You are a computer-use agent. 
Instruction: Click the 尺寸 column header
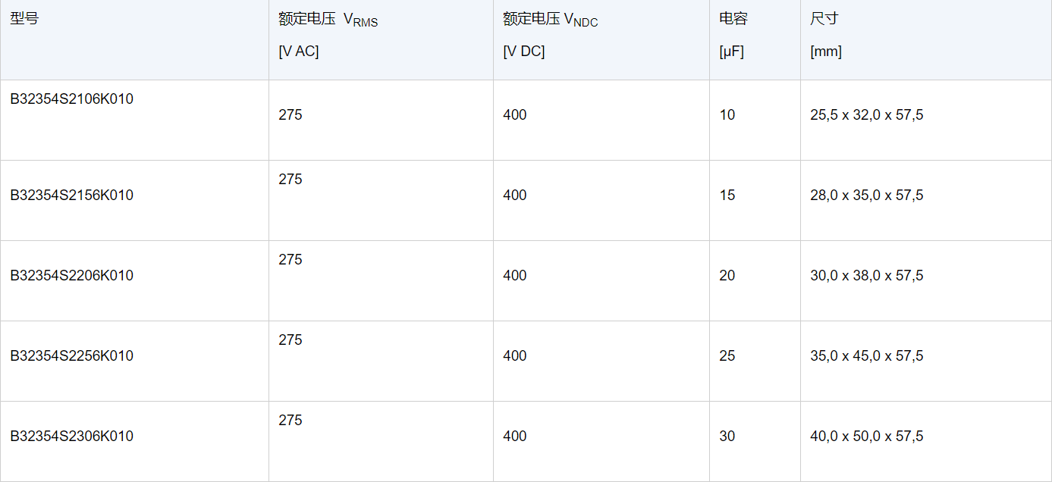click(x=824, y=19)
